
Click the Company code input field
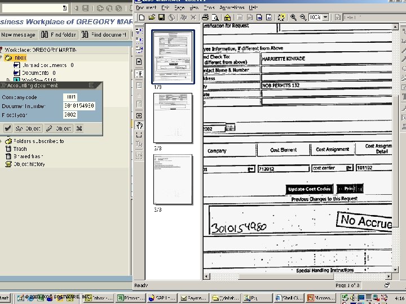point(70,97)
